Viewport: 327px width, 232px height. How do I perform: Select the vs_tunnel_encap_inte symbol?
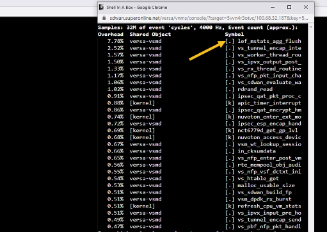(x=269, y=48)
